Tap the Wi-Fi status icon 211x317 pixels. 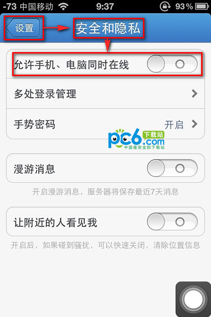(x=63, y=7)
